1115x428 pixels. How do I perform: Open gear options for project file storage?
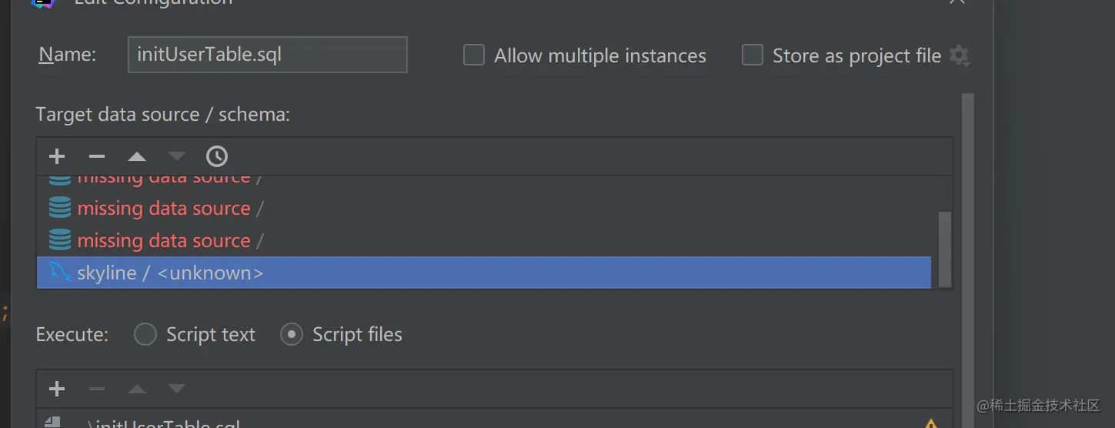pyautogui.click(x=959, y=55)
